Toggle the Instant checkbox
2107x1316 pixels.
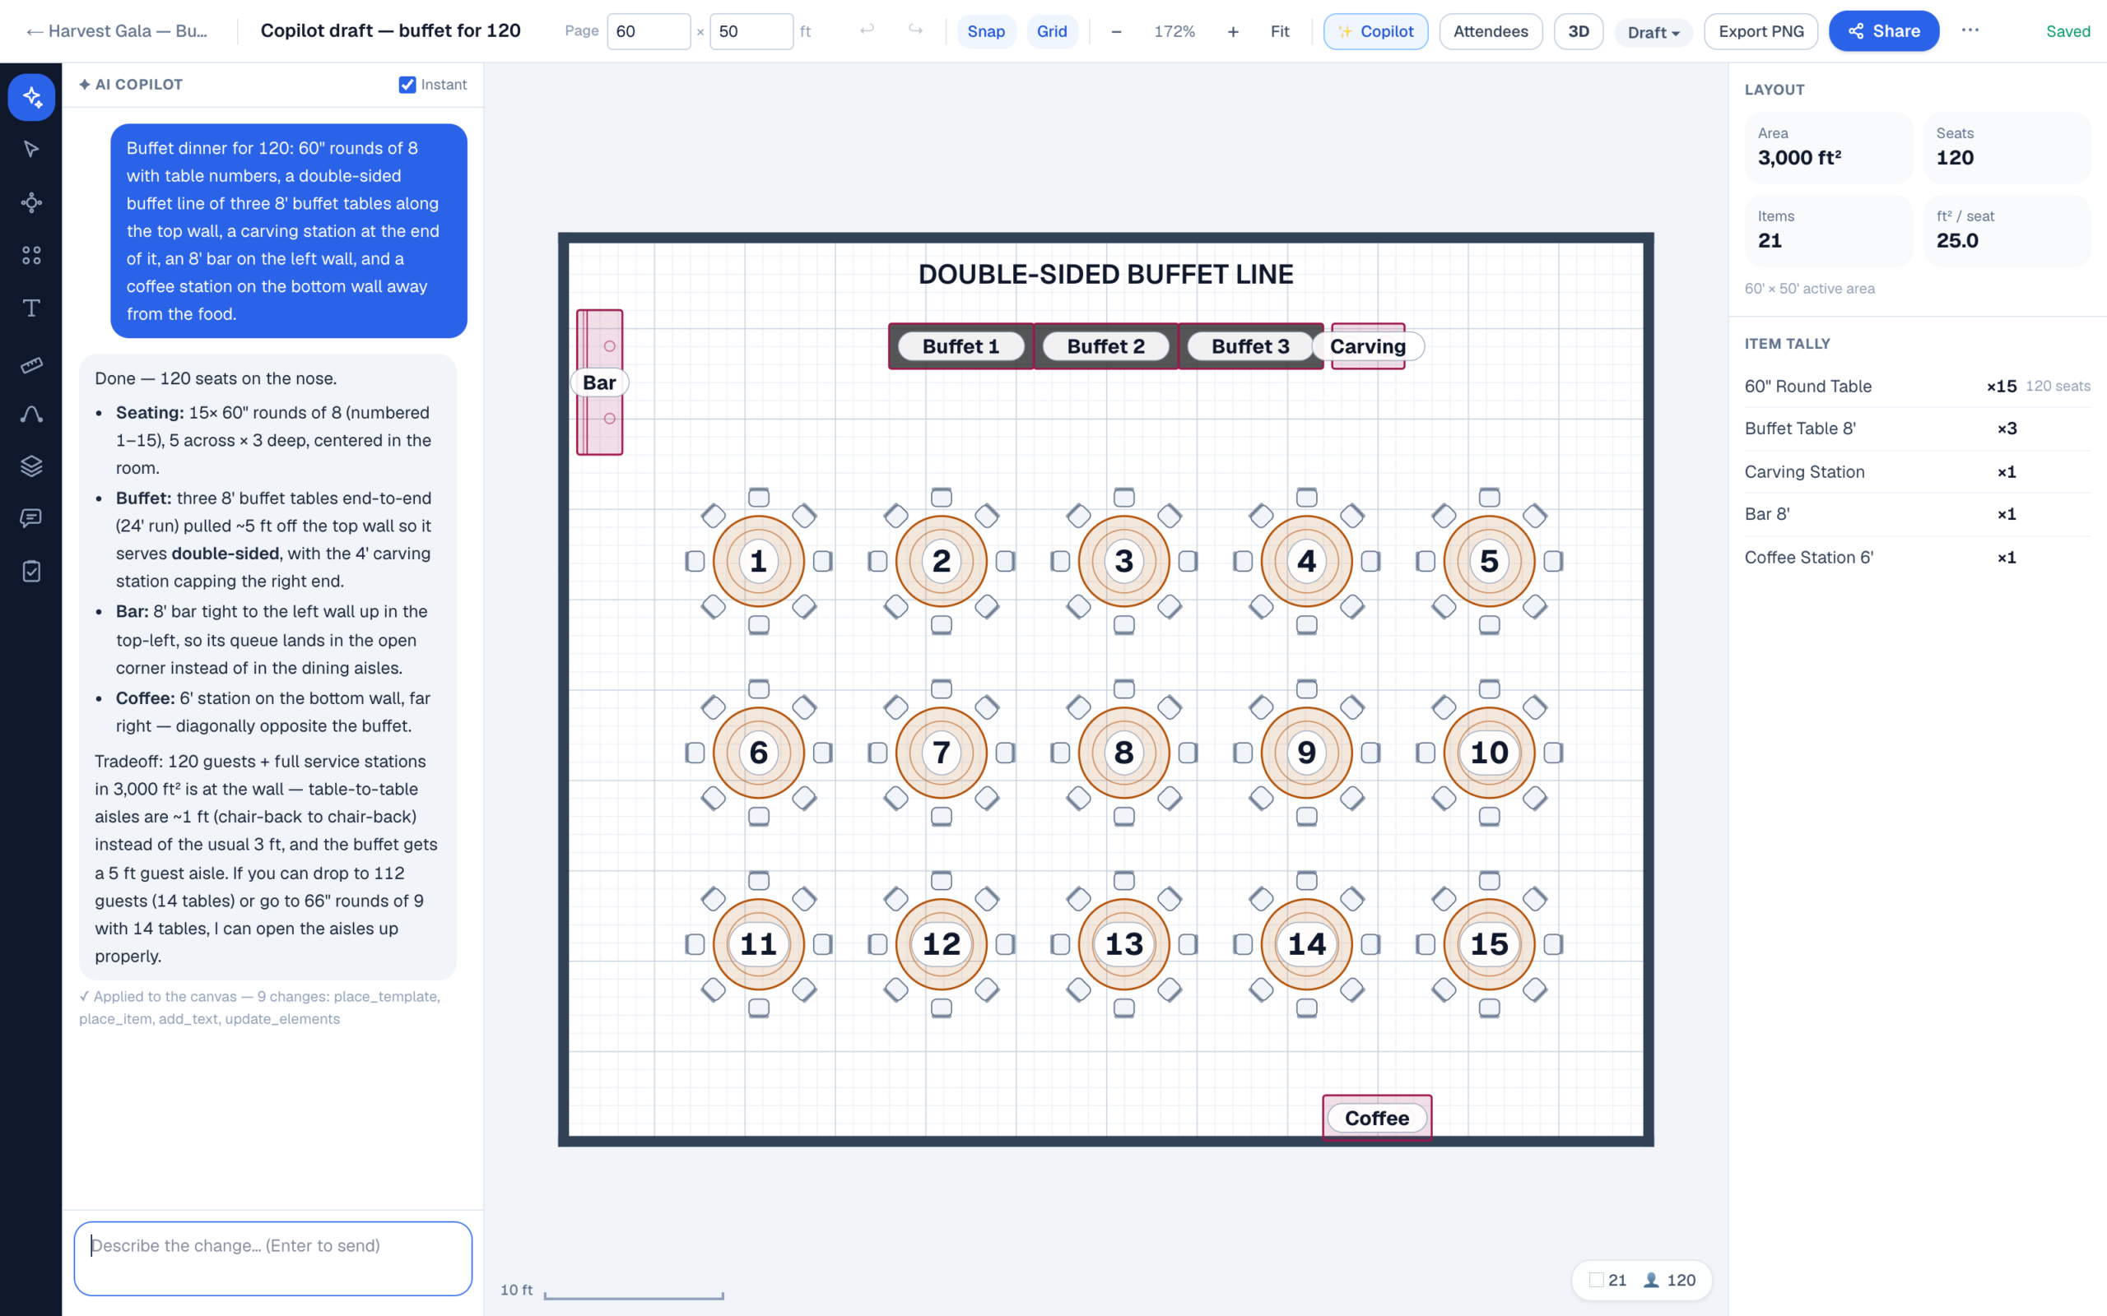(407, 85)
